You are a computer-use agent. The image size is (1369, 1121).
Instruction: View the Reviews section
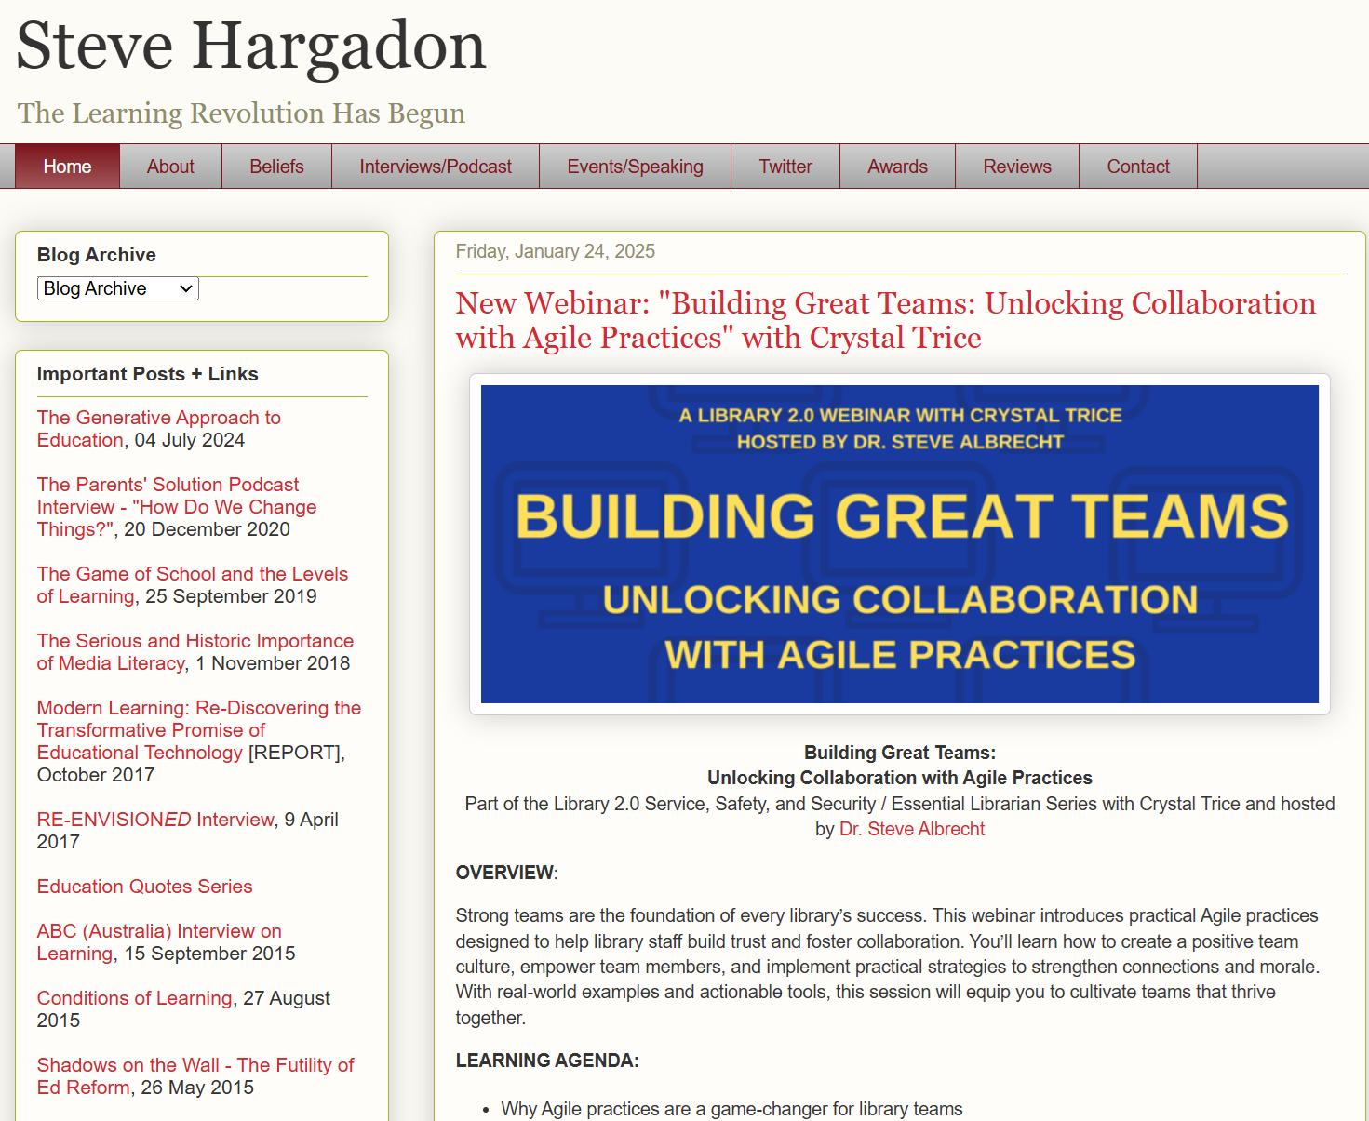point(1016,166)
